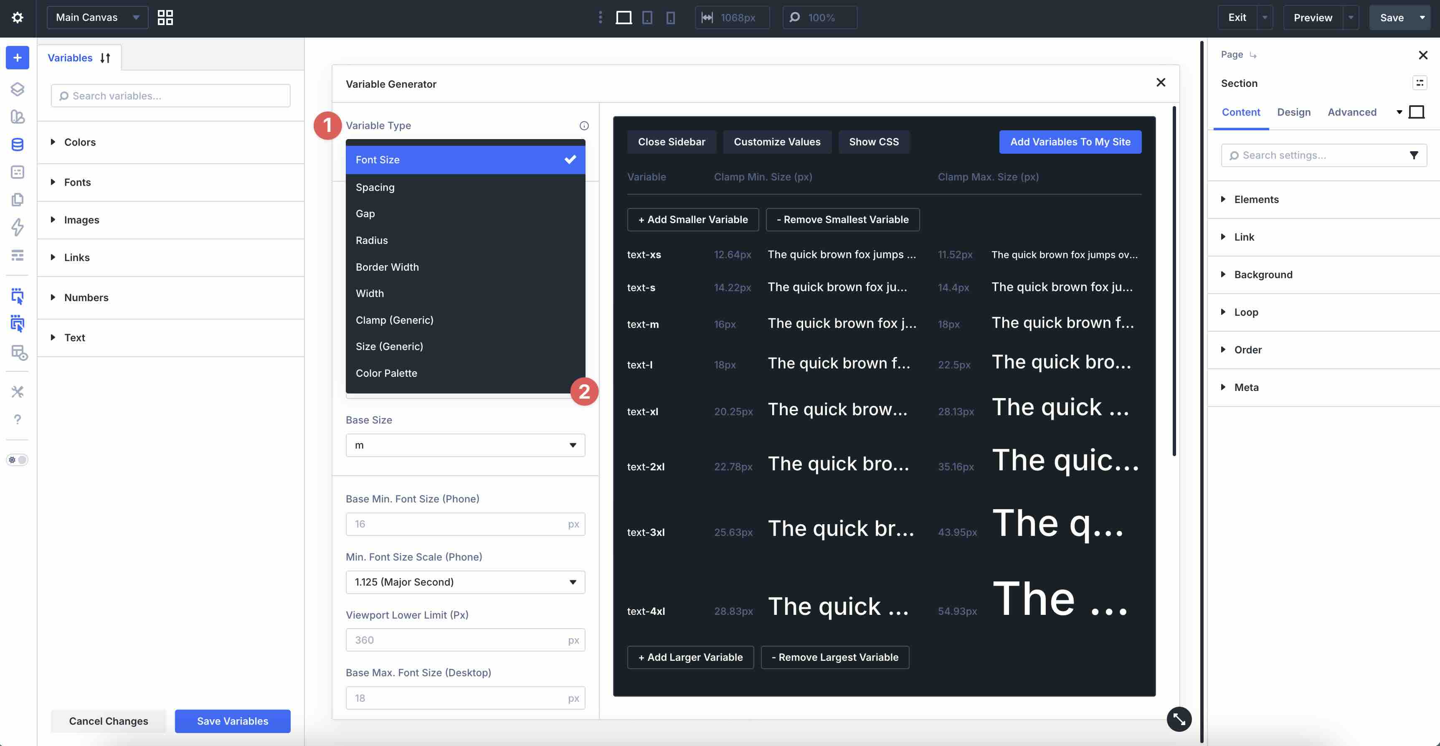Click Add Smaller Variable
This screenshot has height=746, width=1440.
(692, 219)
